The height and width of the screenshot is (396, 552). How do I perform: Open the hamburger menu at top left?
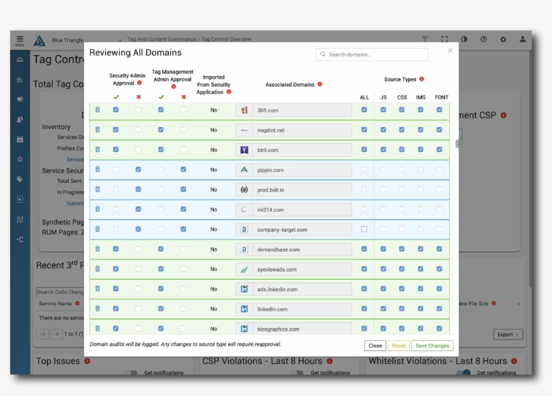[20, 39]
